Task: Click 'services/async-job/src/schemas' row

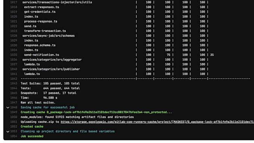Action: point(49,36)
